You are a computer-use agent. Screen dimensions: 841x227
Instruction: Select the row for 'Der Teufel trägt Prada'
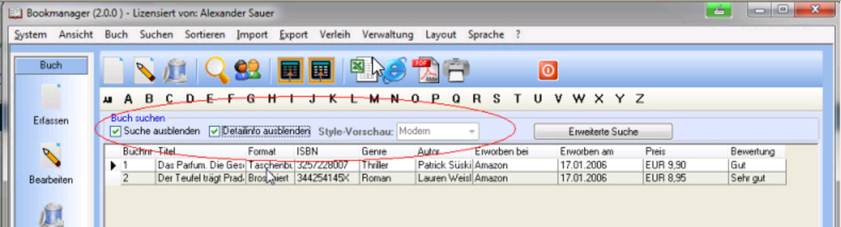click(x=201, y=178)
